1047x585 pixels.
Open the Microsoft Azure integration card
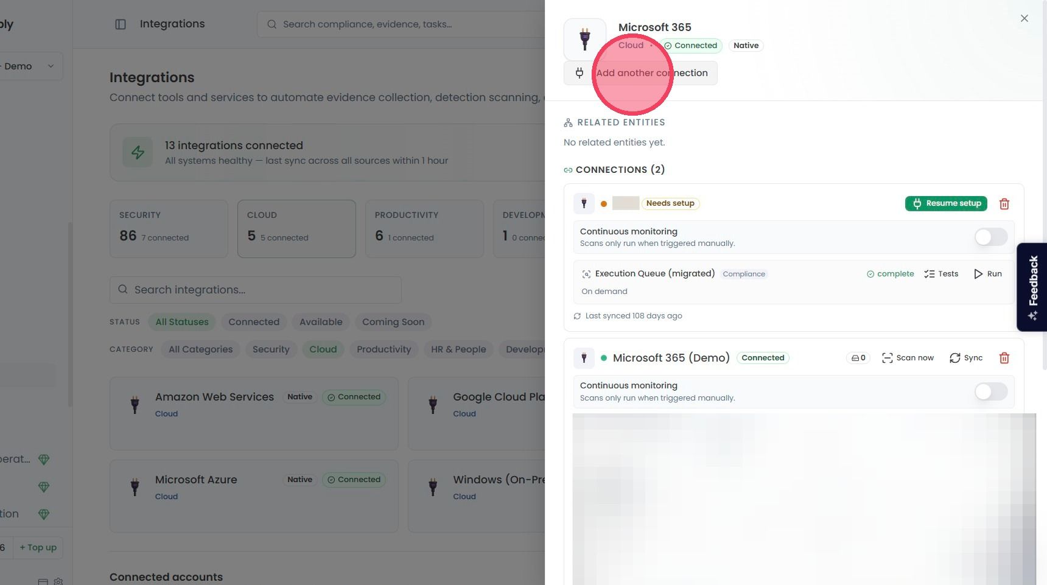point(254,496)
